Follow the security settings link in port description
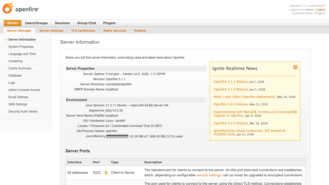This screenshot has width=329, height=185. pyautogui.click(x=208, y=175)
